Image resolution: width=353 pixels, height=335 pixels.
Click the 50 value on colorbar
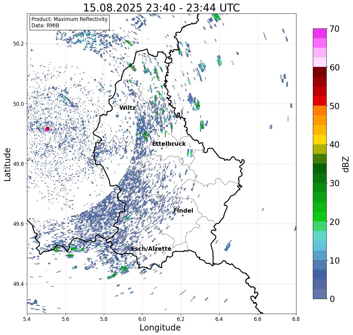(334, 106)
